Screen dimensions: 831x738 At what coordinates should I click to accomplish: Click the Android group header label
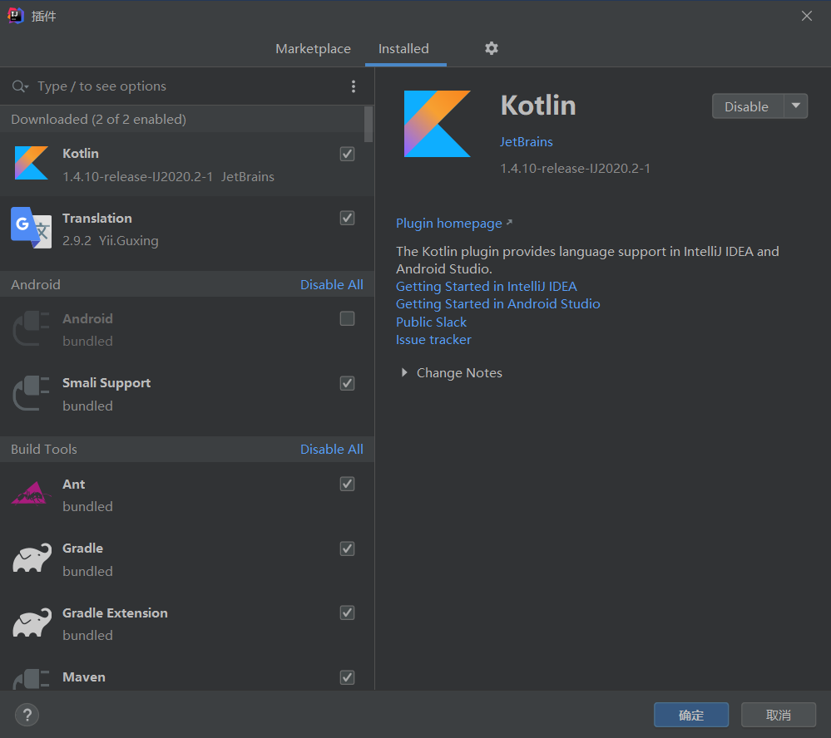36,285
